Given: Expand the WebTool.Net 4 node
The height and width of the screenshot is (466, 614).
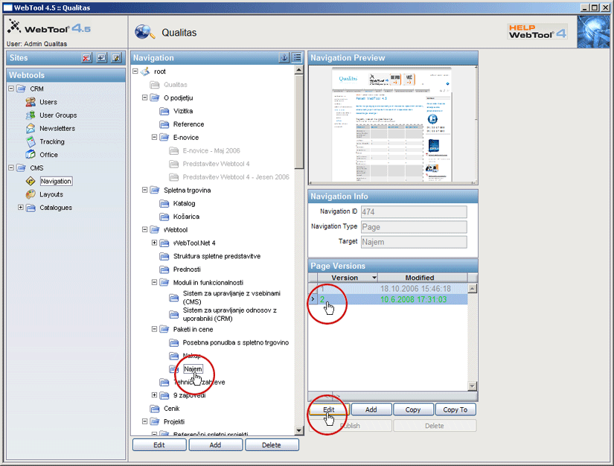Looking at the screenshot, I should (x=155, y=243).
